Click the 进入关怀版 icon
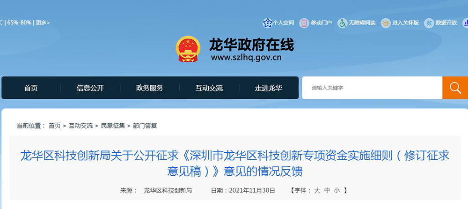Screen dimensions: 468x209 386,22
